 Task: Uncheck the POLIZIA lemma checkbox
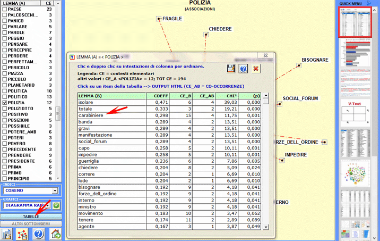click(5, 103)
